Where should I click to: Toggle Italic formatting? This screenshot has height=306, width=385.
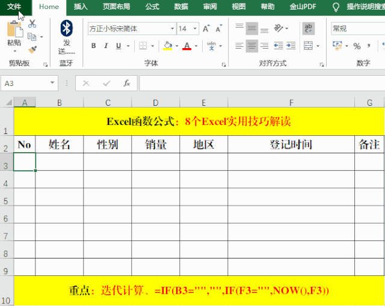pos(106,46)
